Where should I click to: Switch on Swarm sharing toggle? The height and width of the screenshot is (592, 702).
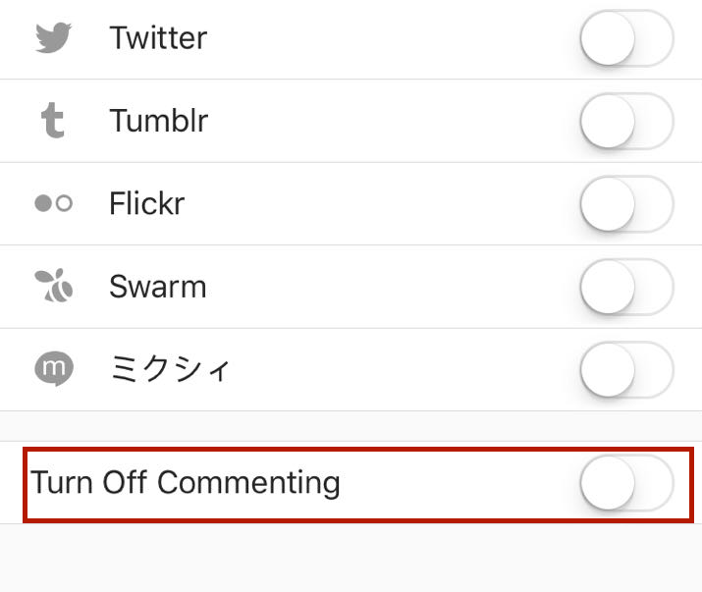[x=626, y=289]
